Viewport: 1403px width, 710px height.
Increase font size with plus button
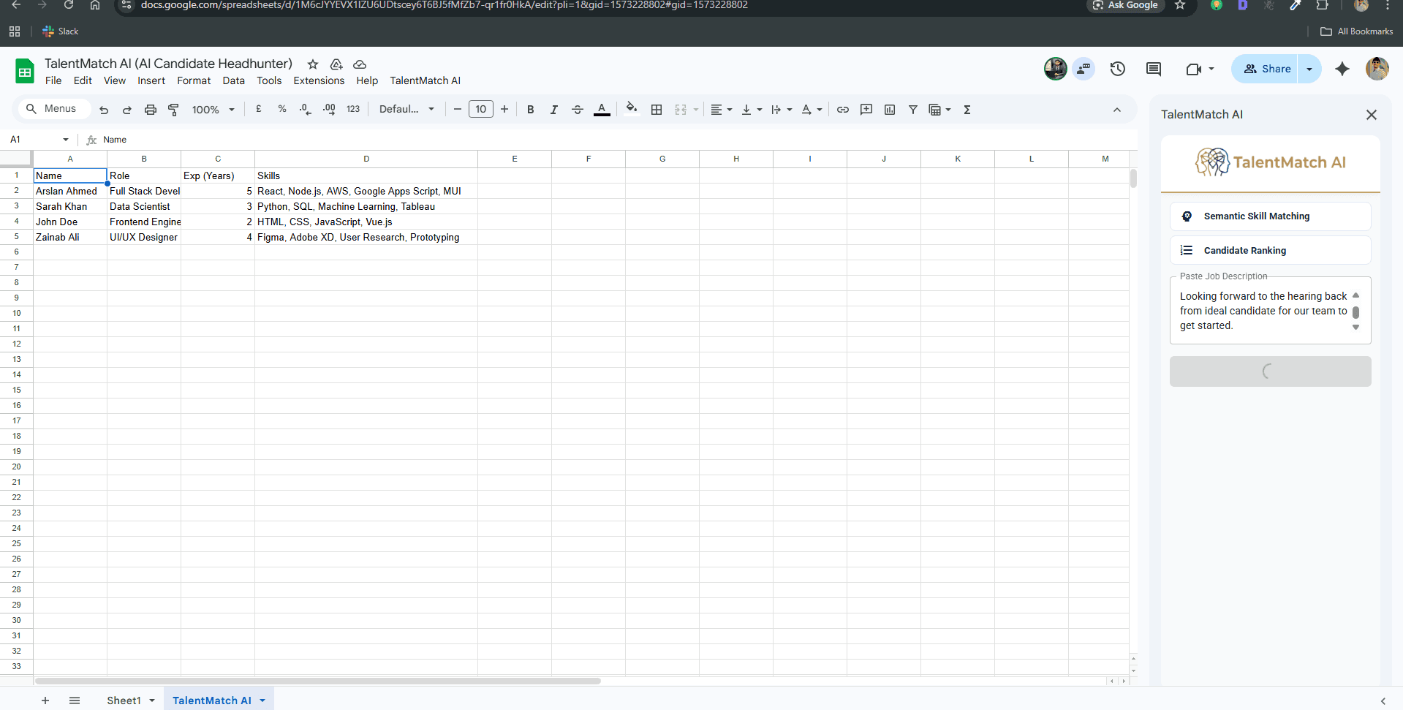504,109
